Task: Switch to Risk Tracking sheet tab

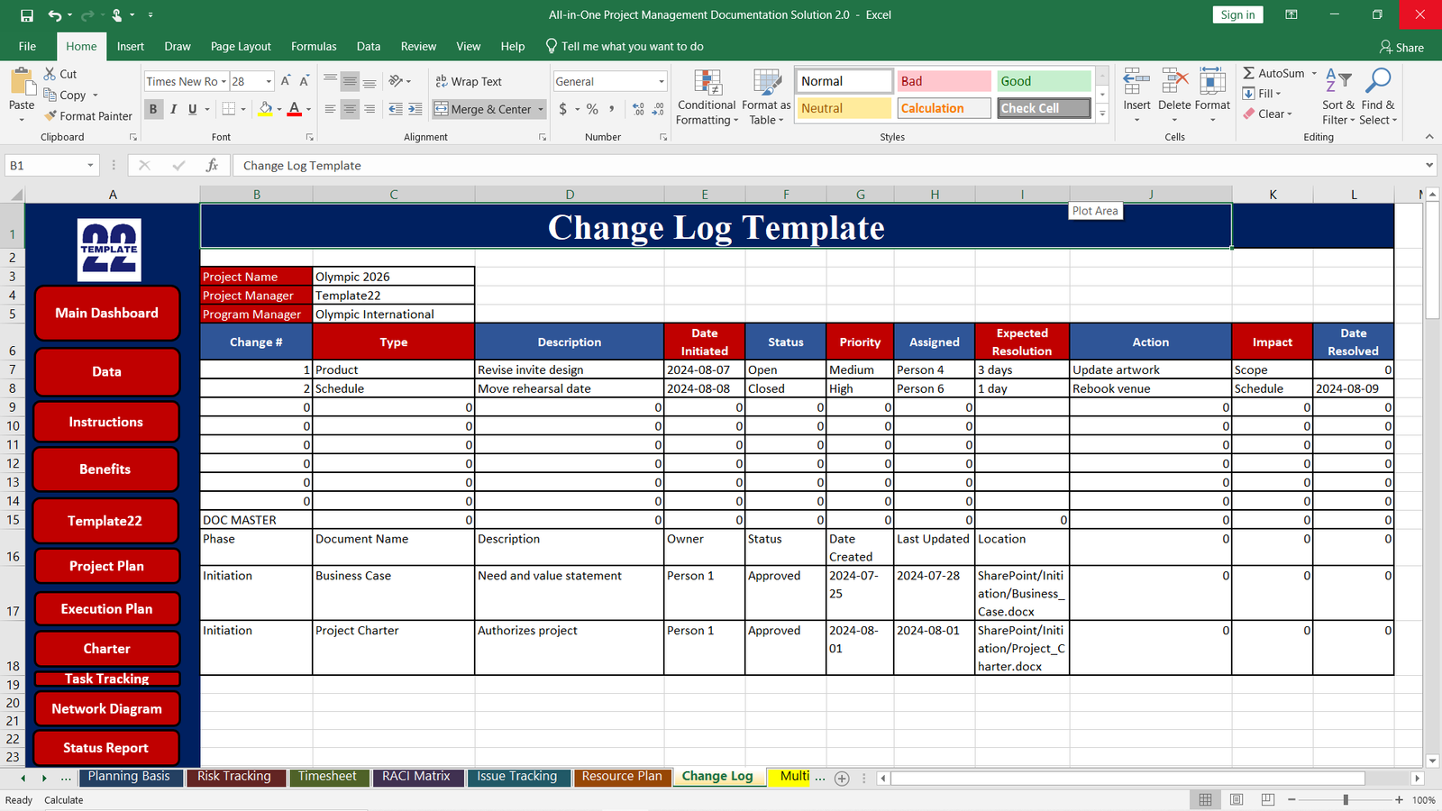Action: tap(234, 776)
